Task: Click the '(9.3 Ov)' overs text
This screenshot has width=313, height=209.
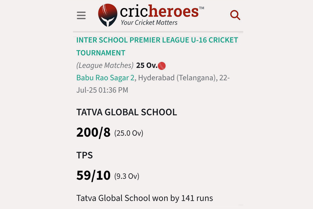Action: [x=127, y=176]
